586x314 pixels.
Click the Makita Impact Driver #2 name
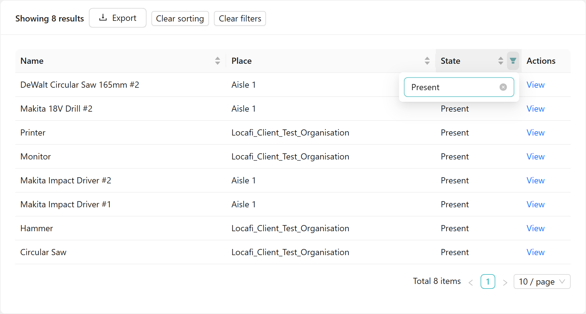point(66,180)
